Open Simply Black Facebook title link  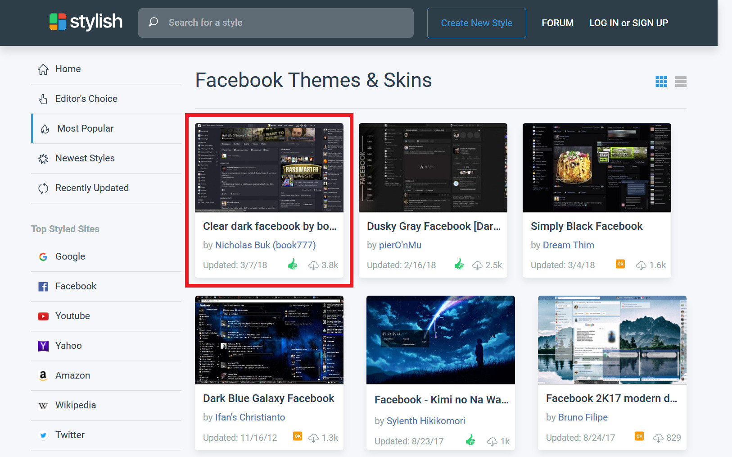click(x=587, y=226)
